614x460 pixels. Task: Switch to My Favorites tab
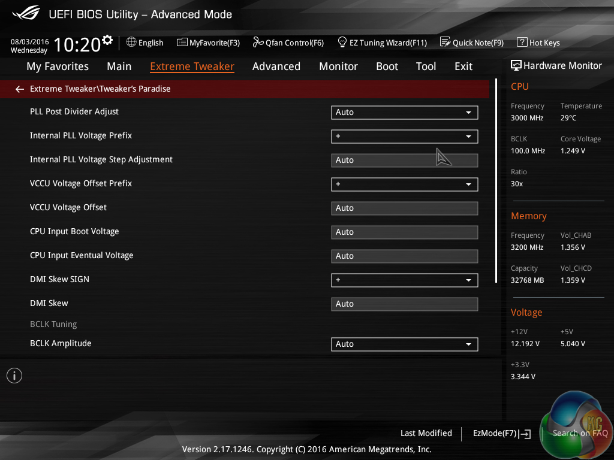[58, 66]
